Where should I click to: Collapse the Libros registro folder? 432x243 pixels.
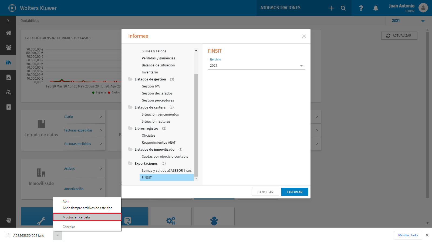[130, 128]
